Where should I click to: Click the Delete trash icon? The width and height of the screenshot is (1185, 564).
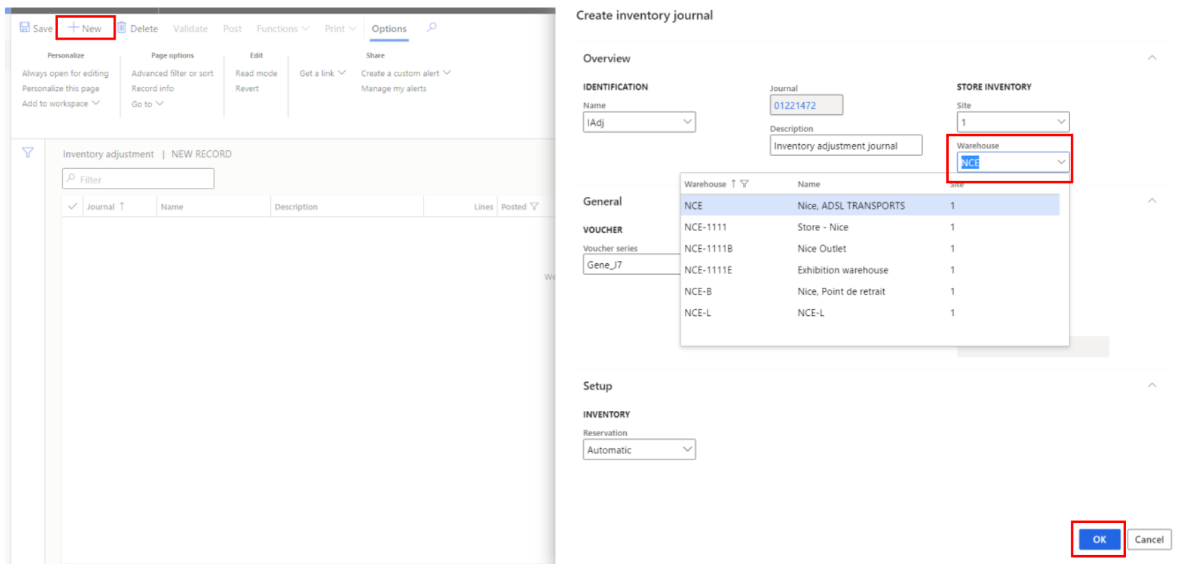click(x=122, y=28)
